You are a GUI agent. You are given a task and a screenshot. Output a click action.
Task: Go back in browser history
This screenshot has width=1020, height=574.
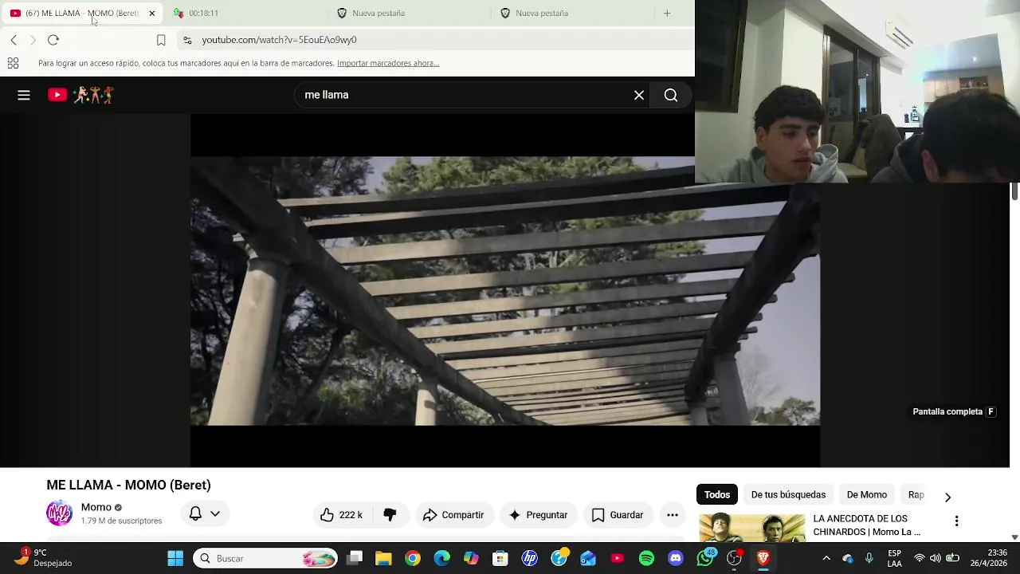14,40
